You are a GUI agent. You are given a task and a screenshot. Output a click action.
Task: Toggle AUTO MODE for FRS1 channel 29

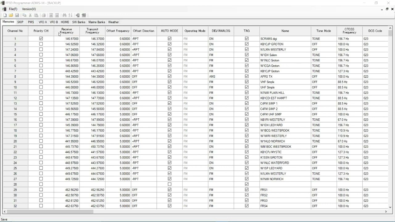pyautogui.click(x=169, y=190)
